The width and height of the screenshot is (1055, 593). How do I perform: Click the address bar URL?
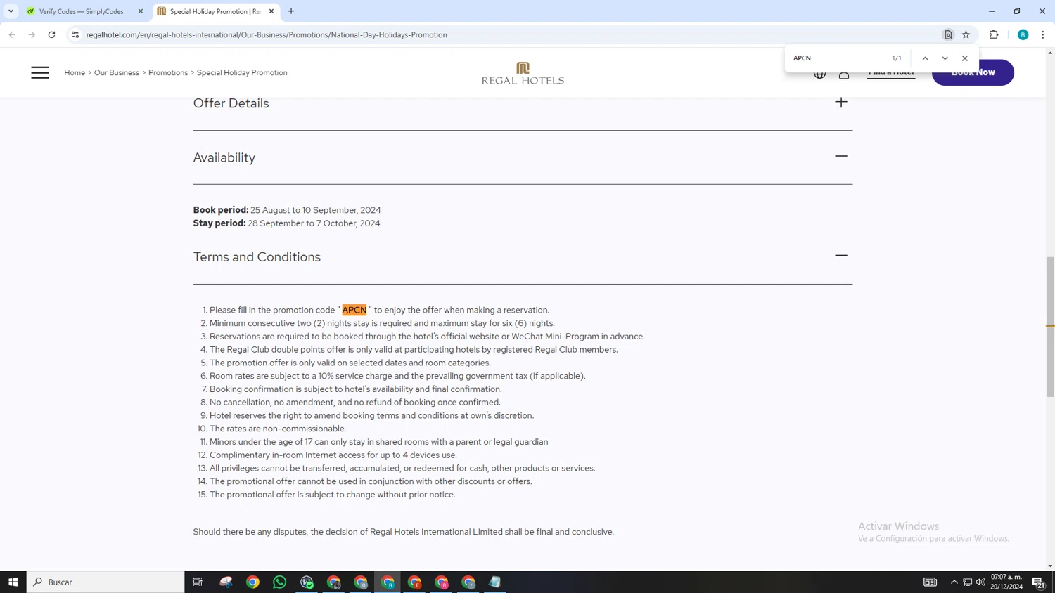click(267, 34)
